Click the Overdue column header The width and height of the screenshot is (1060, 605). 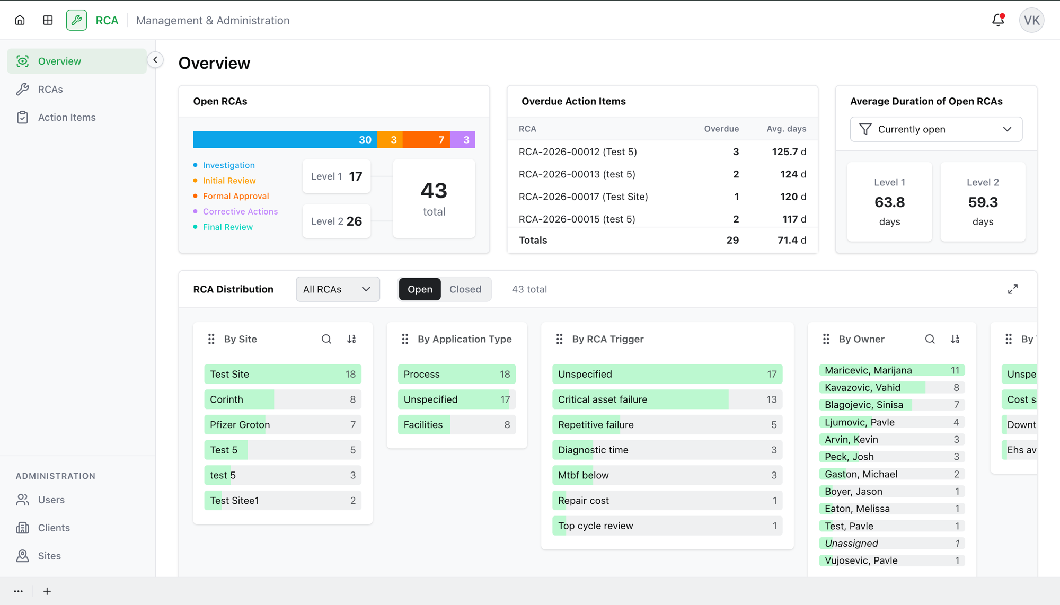(721, 129)
